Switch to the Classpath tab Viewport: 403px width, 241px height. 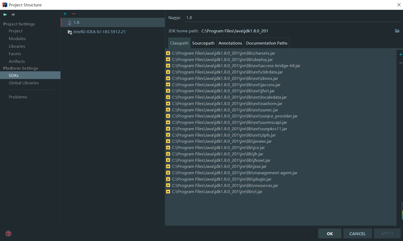(x=179, y=43)
